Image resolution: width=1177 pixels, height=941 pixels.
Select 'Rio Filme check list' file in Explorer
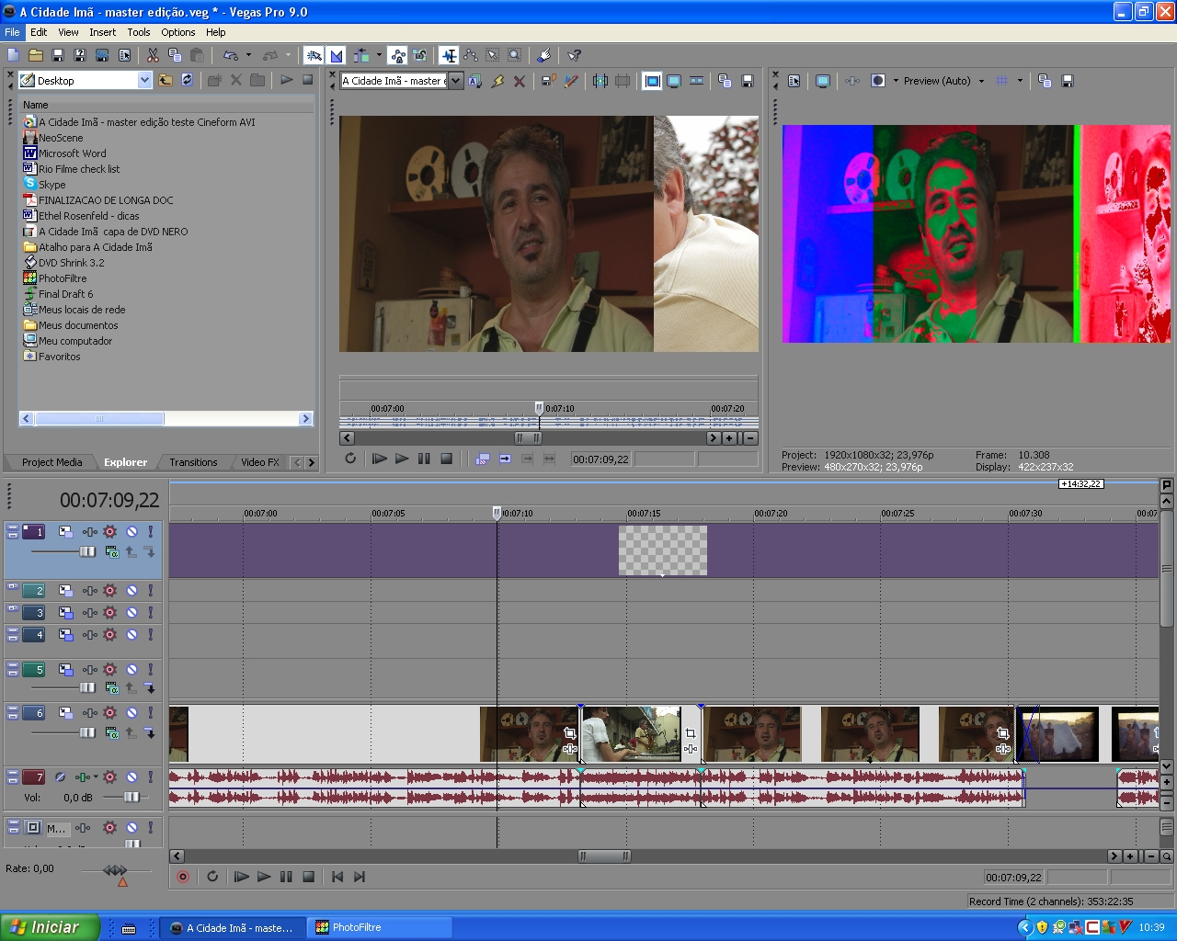pyautogui.click(x=79, y=169)
